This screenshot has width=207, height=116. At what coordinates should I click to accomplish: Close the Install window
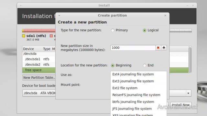pos(193,5)
